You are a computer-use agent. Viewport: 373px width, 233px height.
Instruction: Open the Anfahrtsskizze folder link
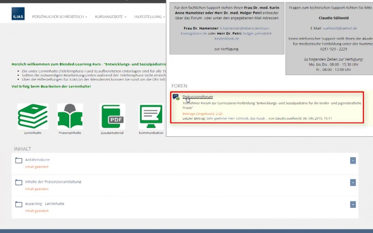pyautogui.click(x=37, y=160)
